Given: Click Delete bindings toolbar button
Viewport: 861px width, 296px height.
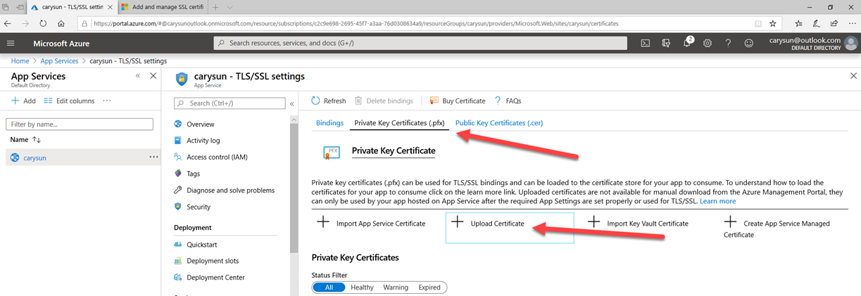Looking at the screenshot, I should 384,101.
